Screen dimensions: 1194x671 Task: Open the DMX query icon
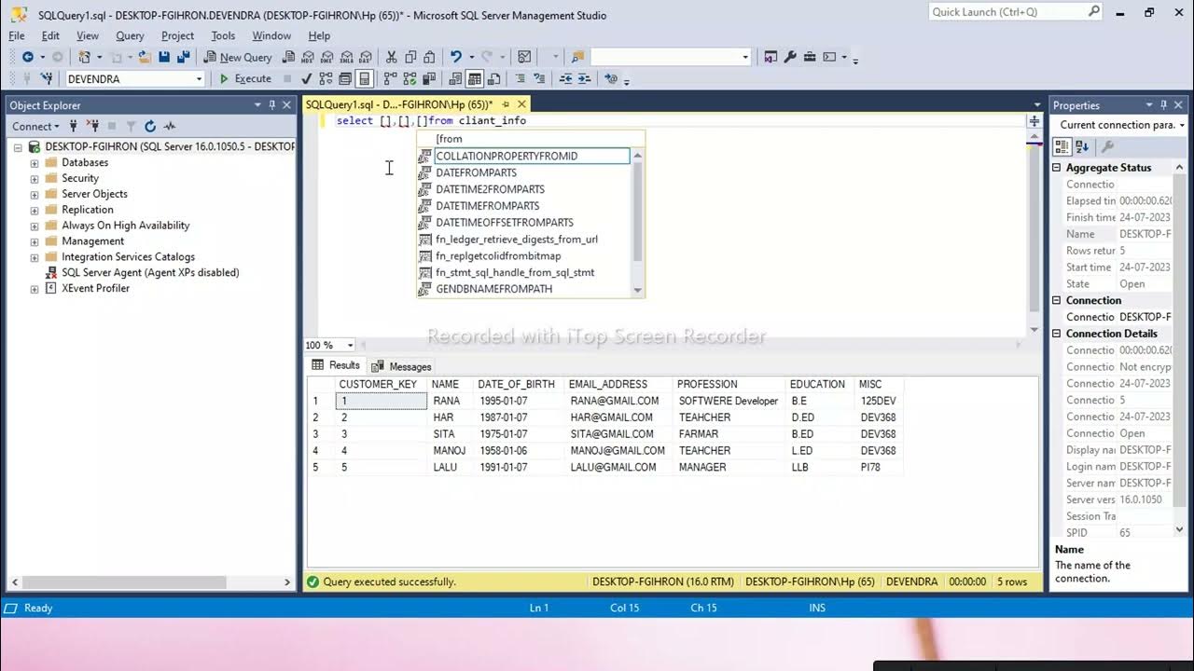(327, 57)
